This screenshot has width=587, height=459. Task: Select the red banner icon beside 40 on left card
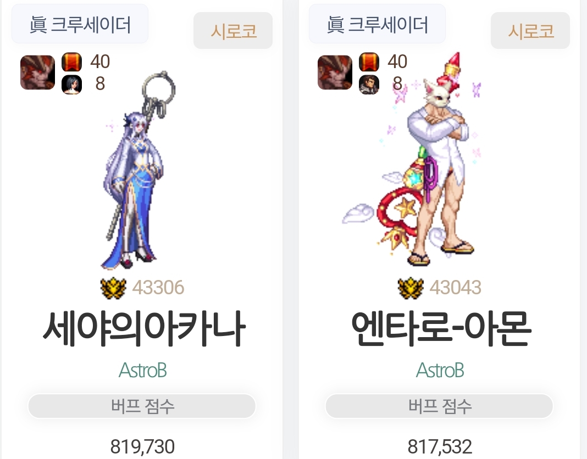(71, 61)
